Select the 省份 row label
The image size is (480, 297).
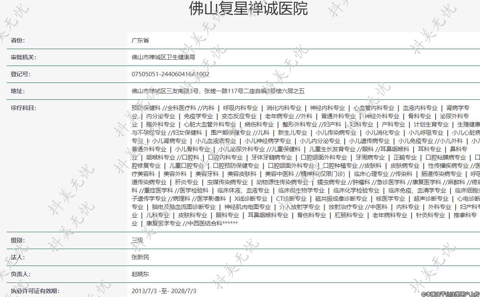coord(18,40)
